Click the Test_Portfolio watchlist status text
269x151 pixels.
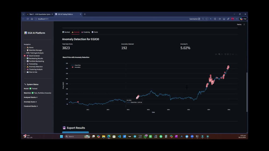[43, 93]
